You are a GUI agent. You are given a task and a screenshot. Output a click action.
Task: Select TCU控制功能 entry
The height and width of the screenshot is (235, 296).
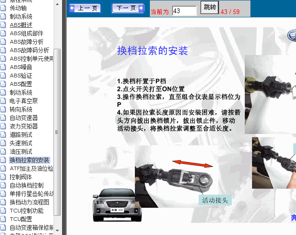27,211
